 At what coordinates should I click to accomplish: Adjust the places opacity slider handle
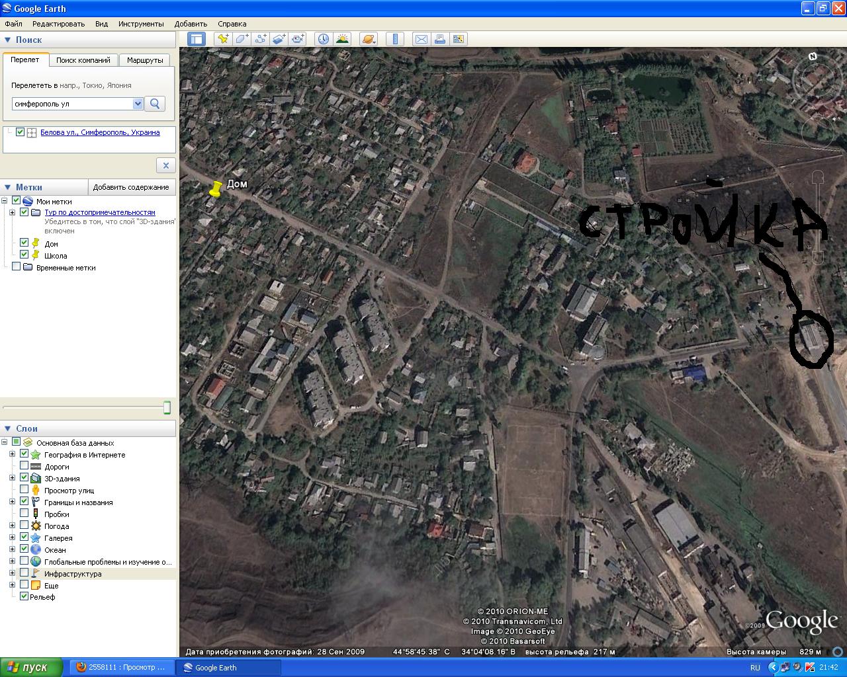167,407
